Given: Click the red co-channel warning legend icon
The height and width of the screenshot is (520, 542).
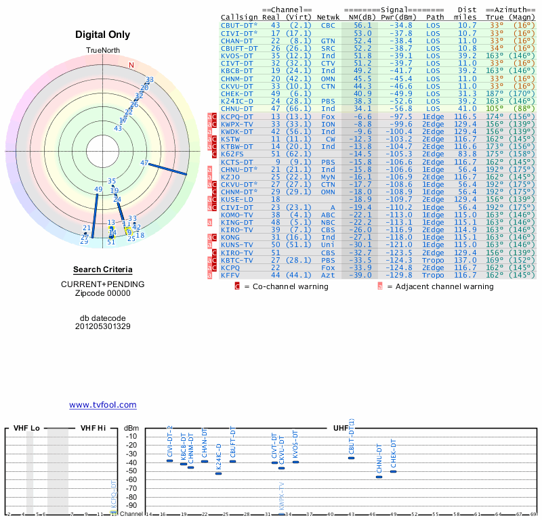Looking at the screenshot, I should click(237, 286).
